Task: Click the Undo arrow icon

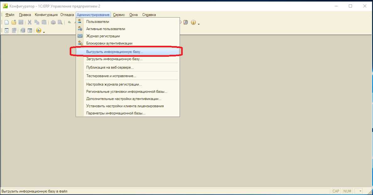Action: click(x=69, y=22)
